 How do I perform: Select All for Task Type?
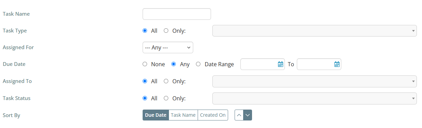pyautogui.click(x=145, y=31)
